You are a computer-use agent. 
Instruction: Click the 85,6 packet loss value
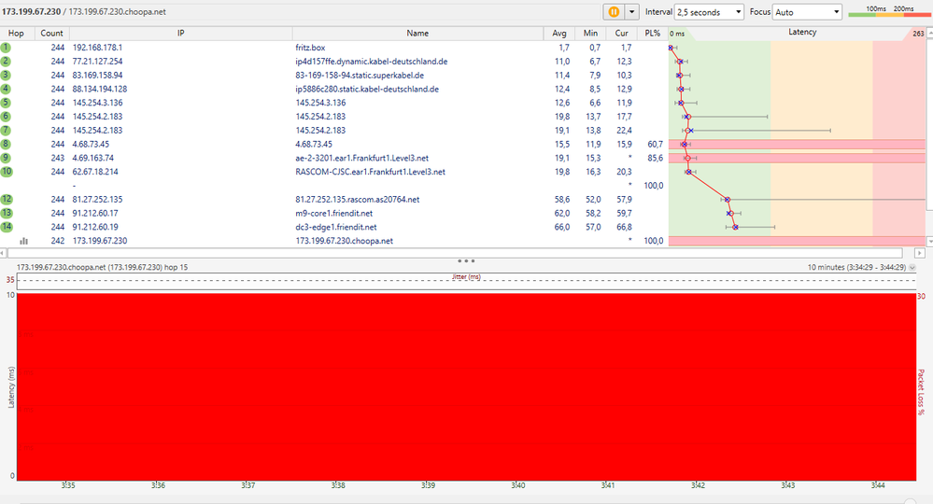(x=655, y=158)
